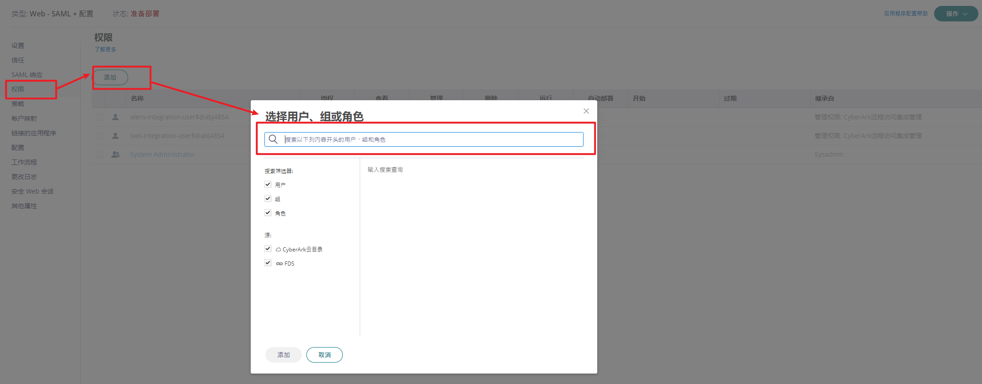The width and height of the screenshot is (982, 384).
Task: Click the 管理权限 cell in the alero-integration-user row
Action: click(868, 117)
